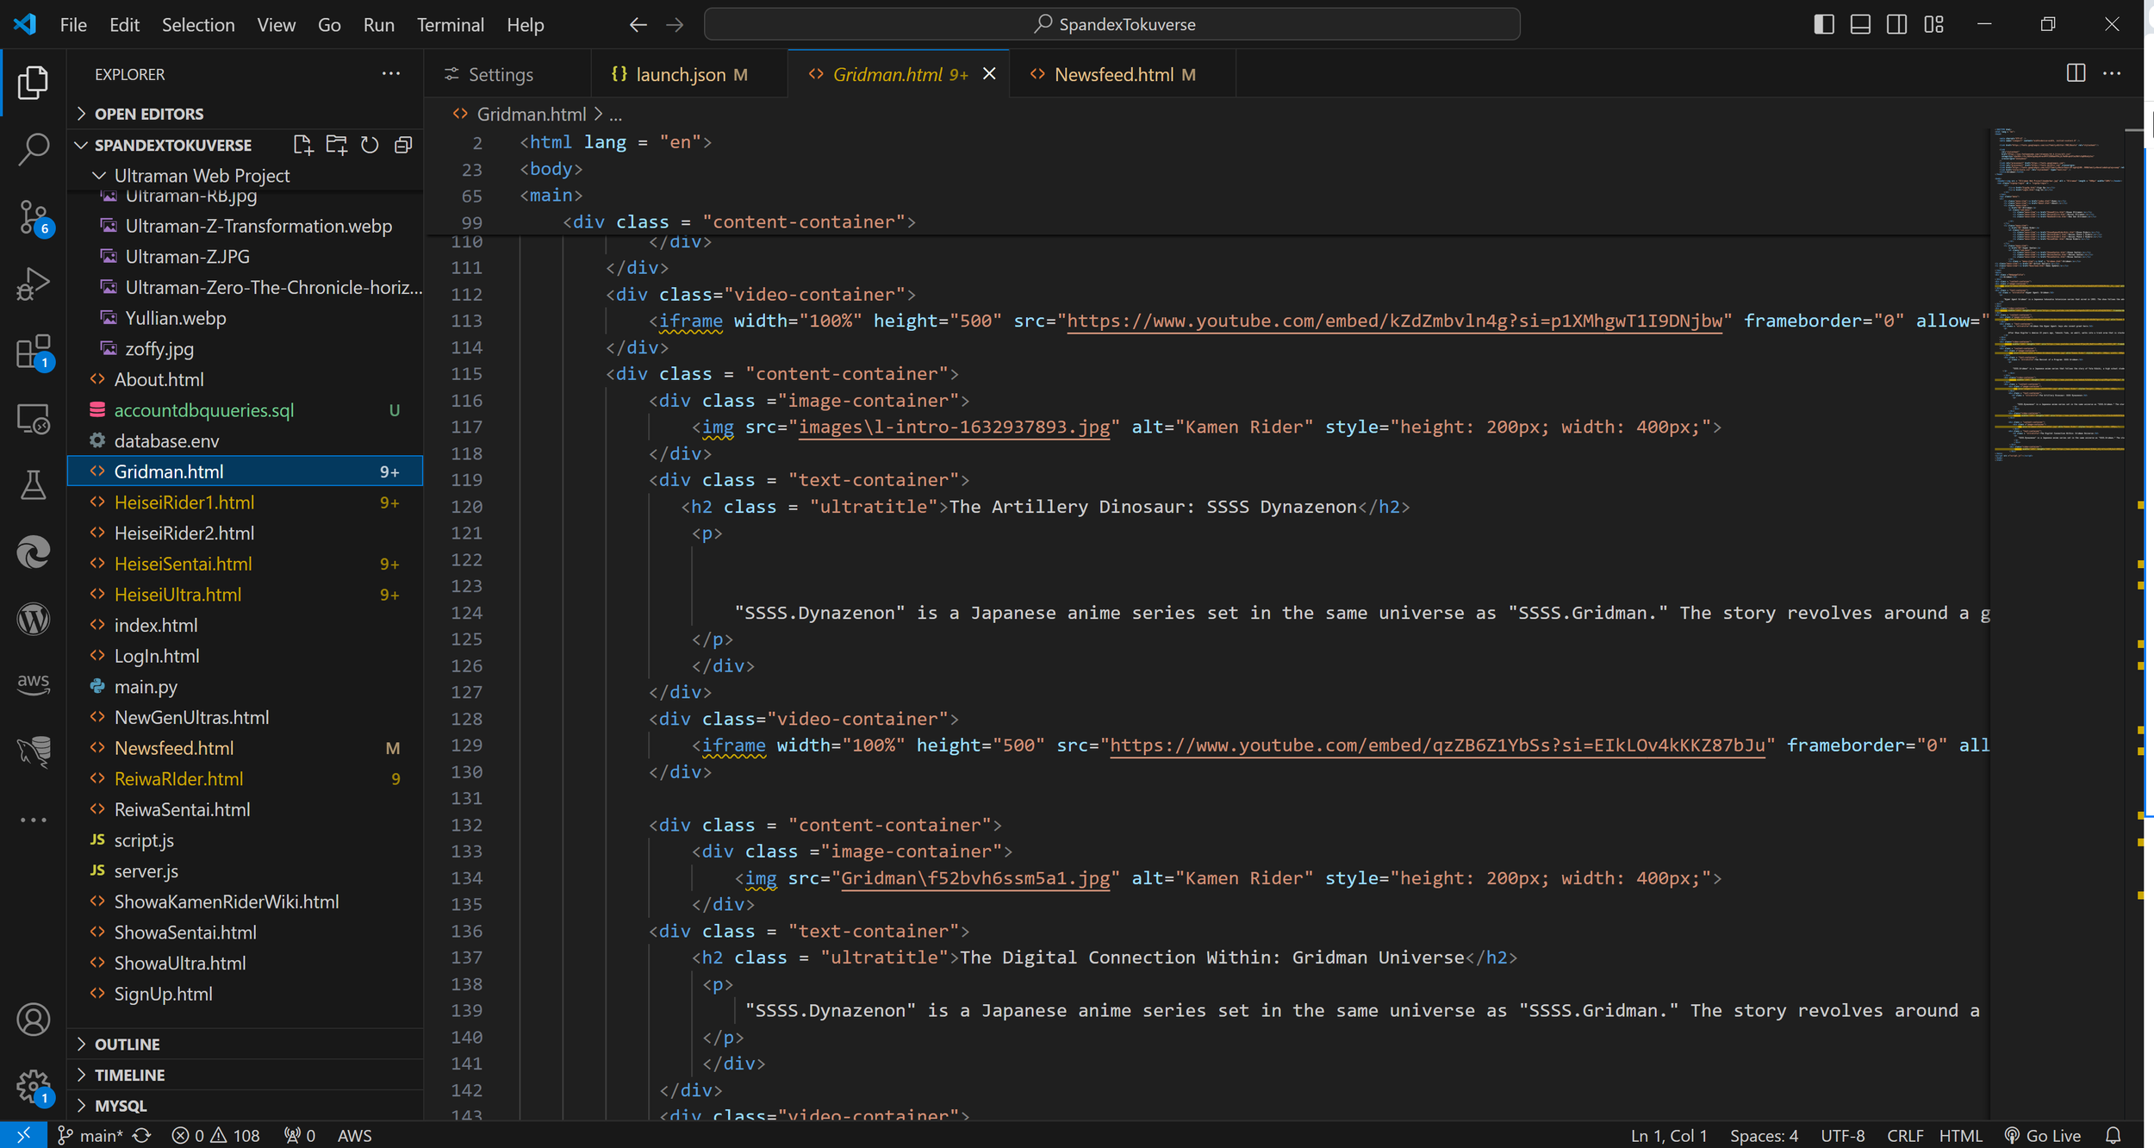Open the File menu
Screen dimensions: 2154x1148
point(73,24)
